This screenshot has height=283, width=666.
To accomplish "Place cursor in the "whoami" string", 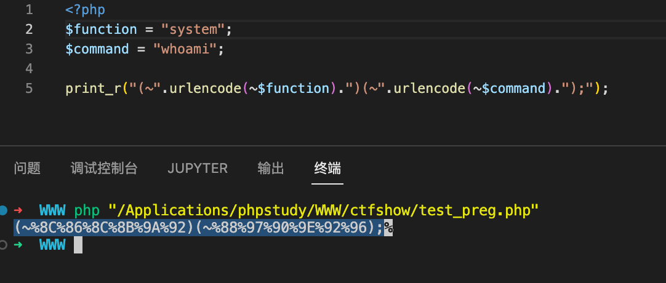I will (185, 49).
